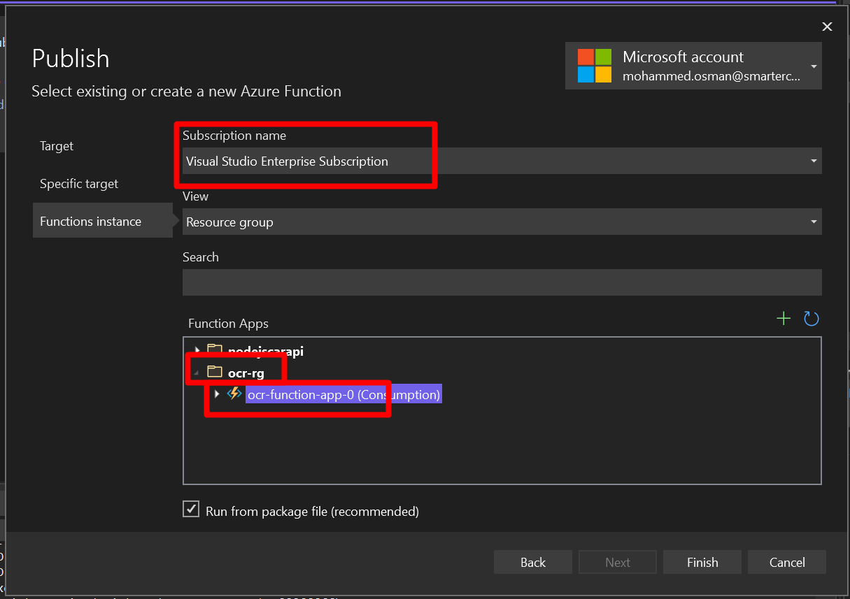Click the ocr-rg folder icon
The width and height of the screenshot is (850, 599).
coord(215,373)
